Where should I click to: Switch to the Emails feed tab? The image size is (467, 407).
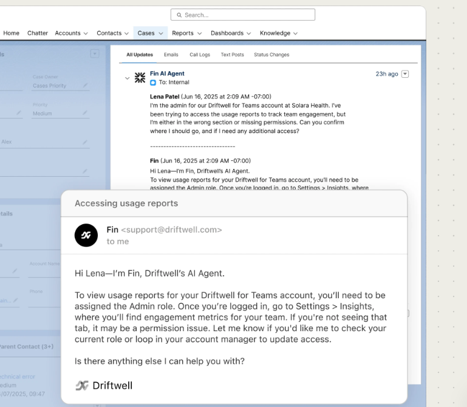tap(171, 55)
